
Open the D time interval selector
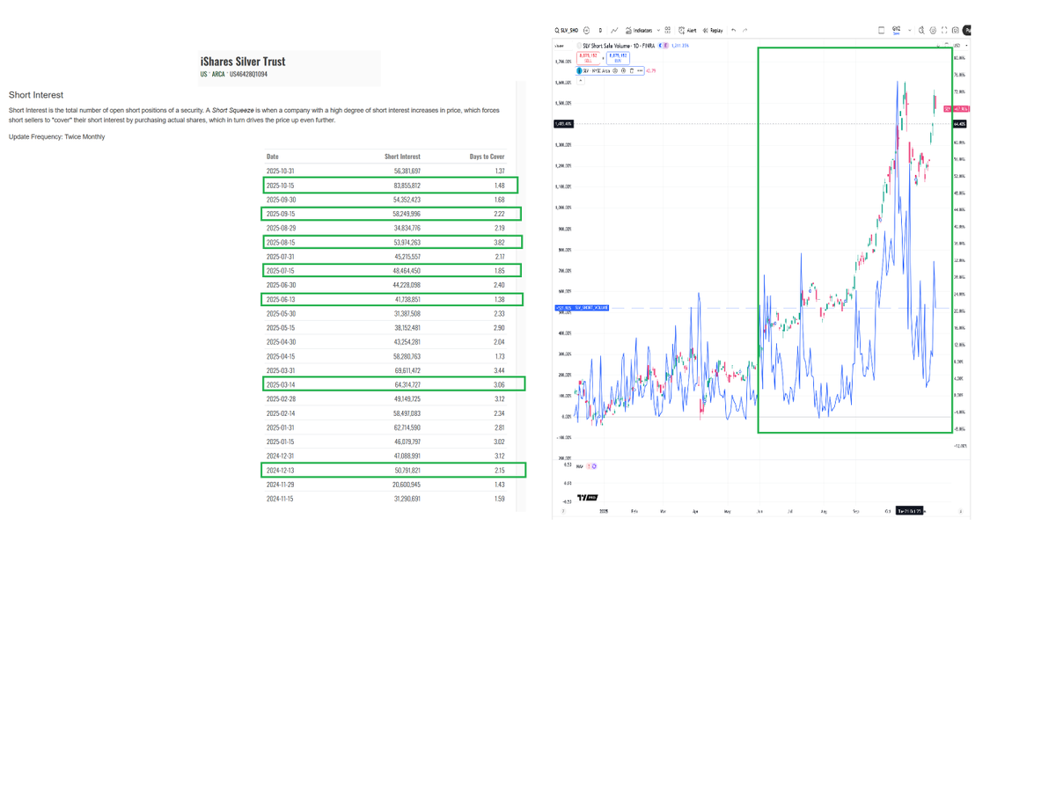[600, 30]
